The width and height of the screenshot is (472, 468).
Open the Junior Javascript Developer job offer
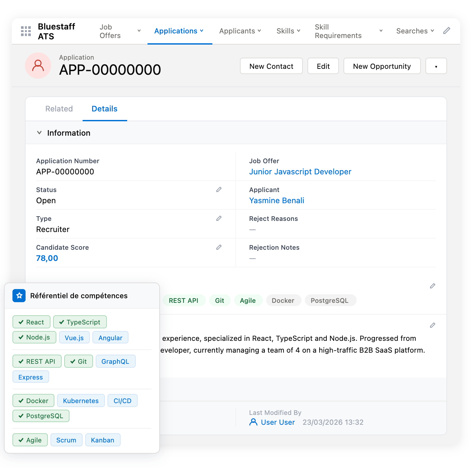300,171
